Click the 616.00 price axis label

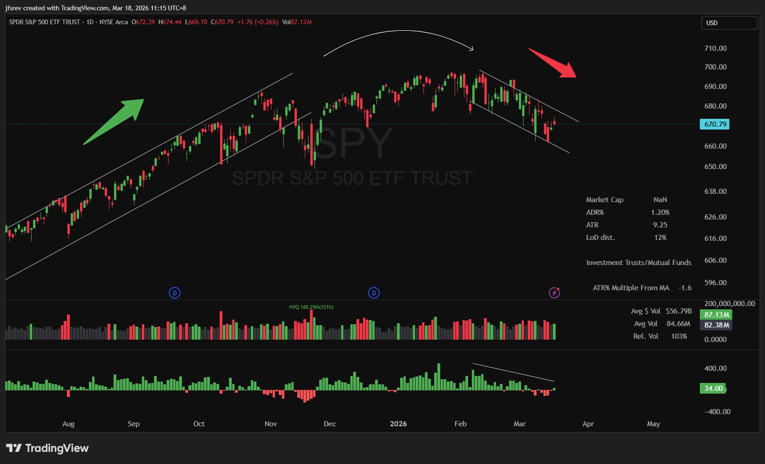[x=716, y=239]
